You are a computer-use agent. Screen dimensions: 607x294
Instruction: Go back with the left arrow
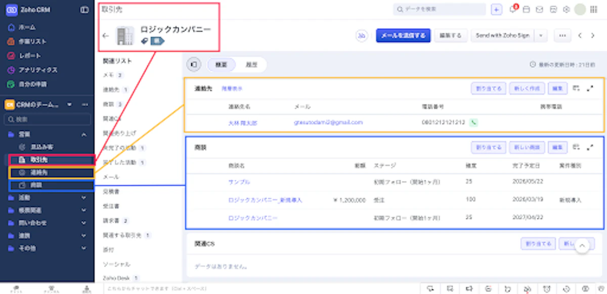tap(105, 36)
